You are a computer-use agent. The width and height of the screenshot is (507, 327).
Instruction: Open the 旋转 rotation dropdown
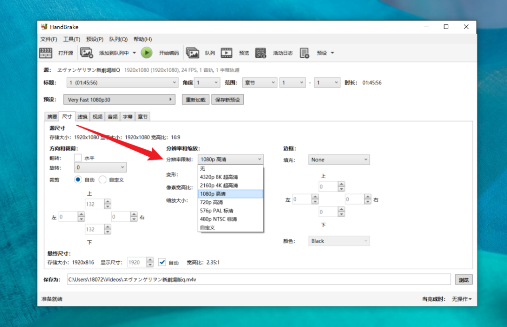click(x=100, y=167)
